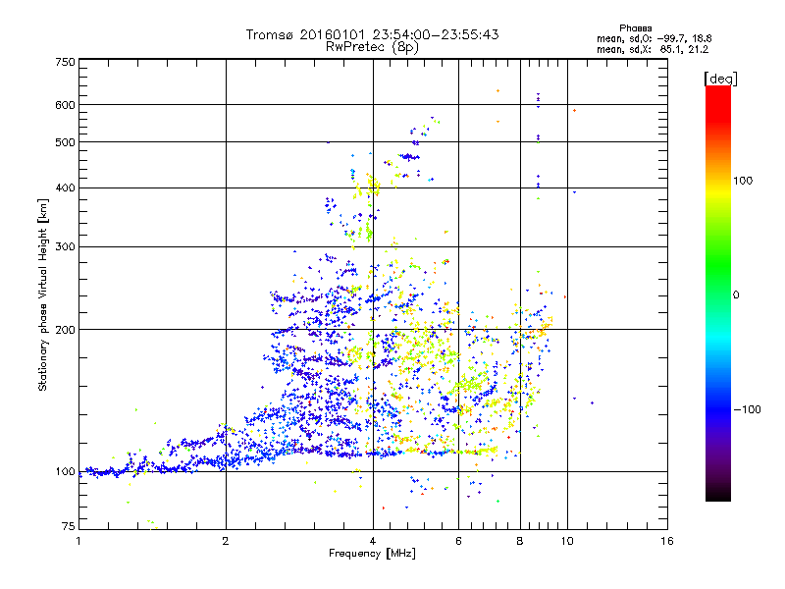
Task: Click the y-axis tick '75'
Action: pyautogui.click(x=69, y=526)
